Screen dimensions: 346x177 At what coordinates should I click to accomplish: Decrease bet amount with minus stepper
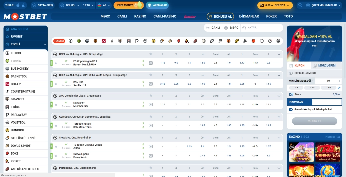coord(317,81)
